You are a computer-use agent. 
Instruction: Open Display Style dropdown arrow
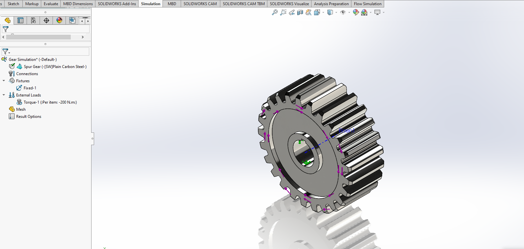(x=336, y=12)
